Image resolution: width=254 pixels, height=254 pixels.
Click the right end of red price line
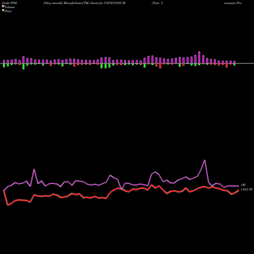pyautogui.click(x=239, y=190)
